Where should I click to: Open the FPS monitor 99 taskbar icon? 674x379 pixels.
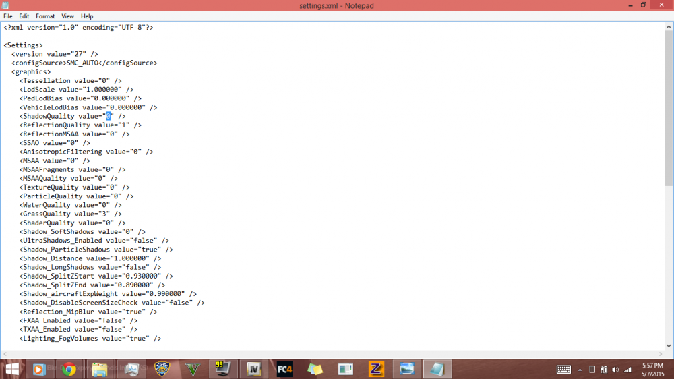click(223, 369)
